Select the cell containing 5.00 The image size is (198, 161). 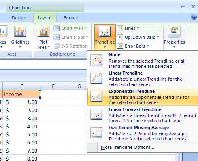pyautogui.click(x=21, y=134)
